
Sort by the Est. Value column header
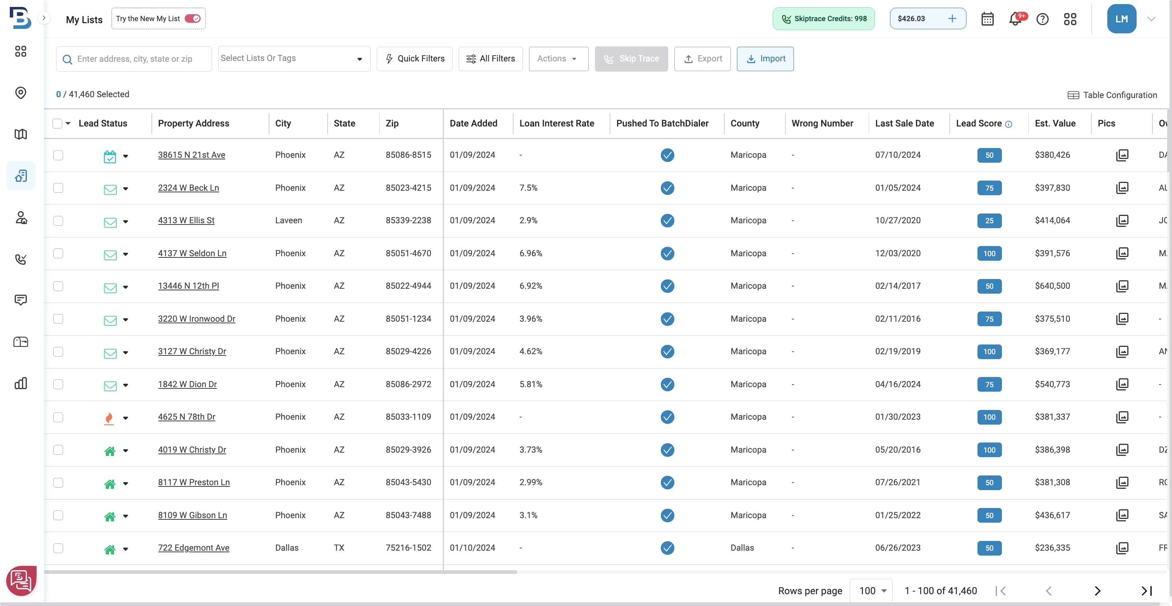click(x=1055, y=123)
